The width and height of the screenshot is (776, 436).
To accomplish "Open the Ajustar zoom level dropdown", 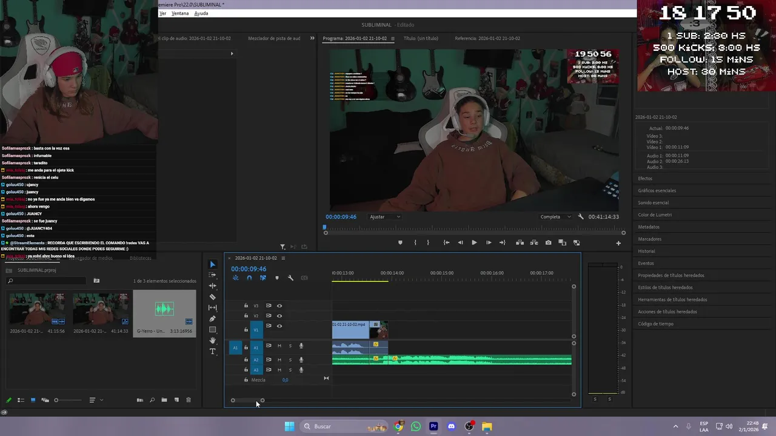I will [x=385, y=217].
